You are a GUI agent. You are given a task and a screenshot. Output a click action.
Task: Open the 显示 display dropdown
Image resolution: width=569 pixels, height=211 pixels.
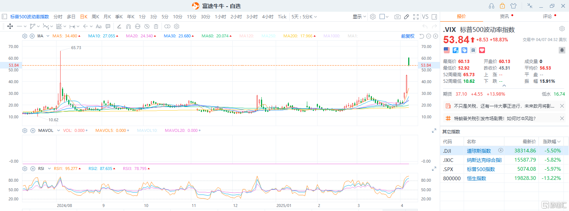click(x=359, y=16)
